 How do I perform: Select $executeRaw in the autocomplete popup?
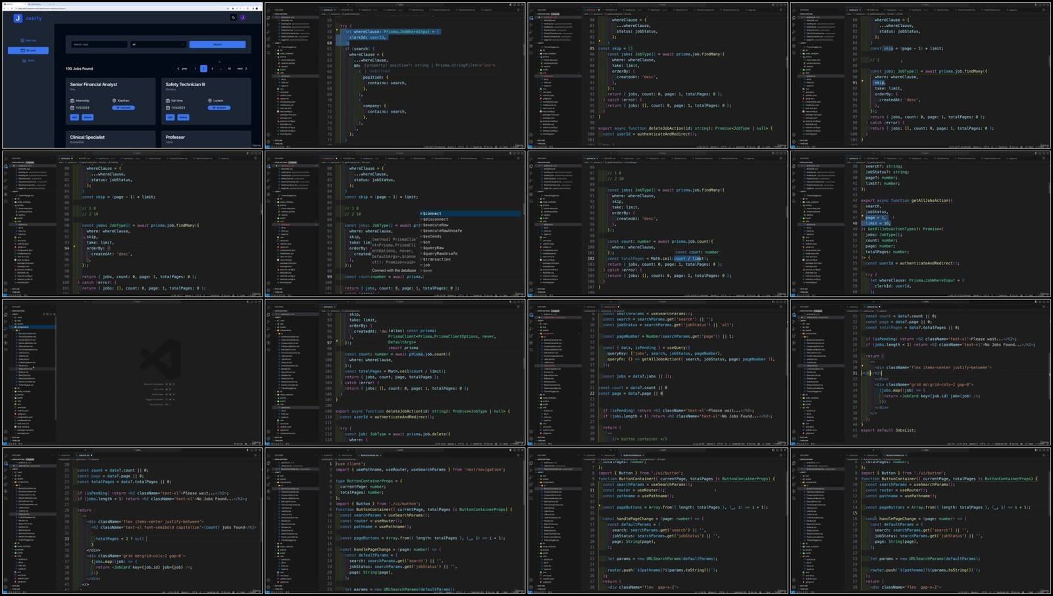pyautogui.click(x=471, y=225)
